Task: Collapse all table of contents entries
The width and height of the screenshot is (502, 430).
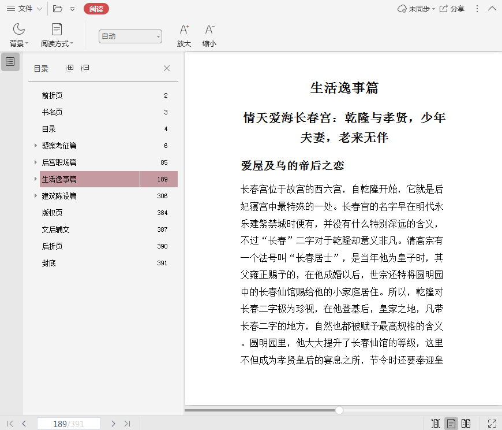Action: click(x=85, y=68)
